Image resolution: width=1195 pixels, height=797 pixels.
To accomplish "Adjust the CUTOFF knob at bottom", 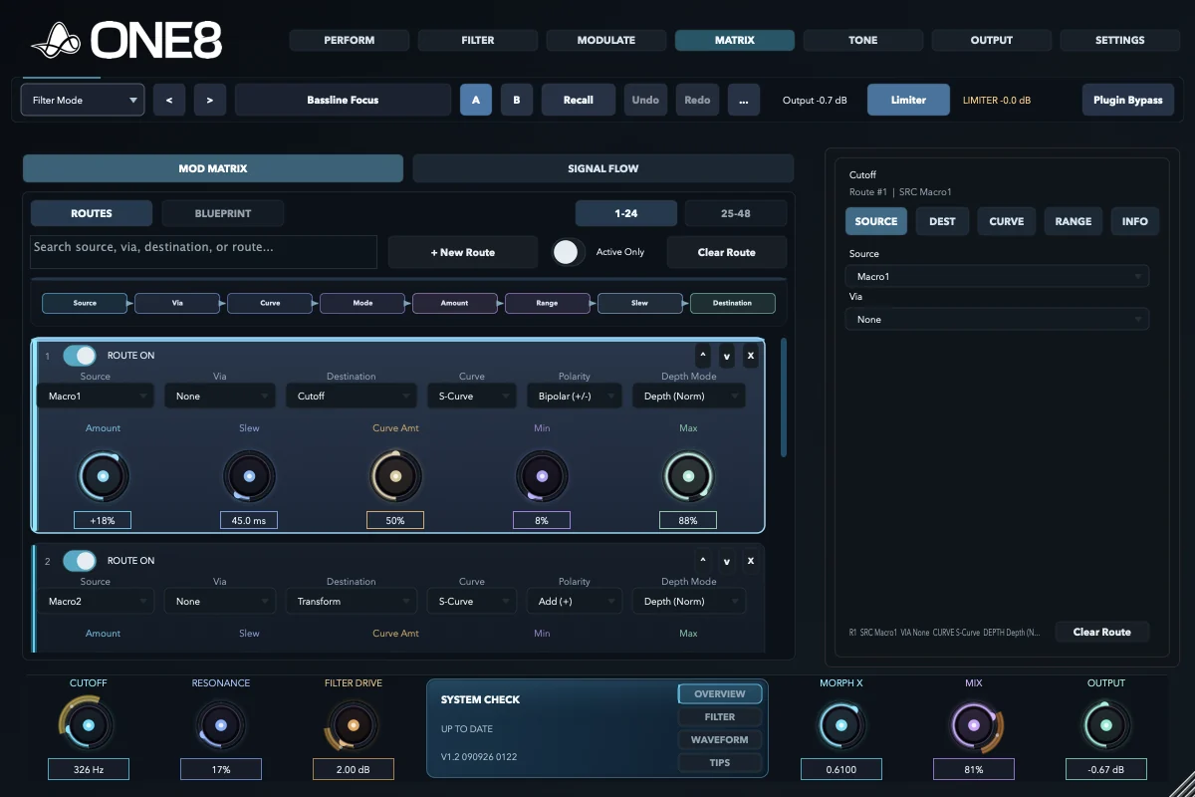I will [89, 725].
